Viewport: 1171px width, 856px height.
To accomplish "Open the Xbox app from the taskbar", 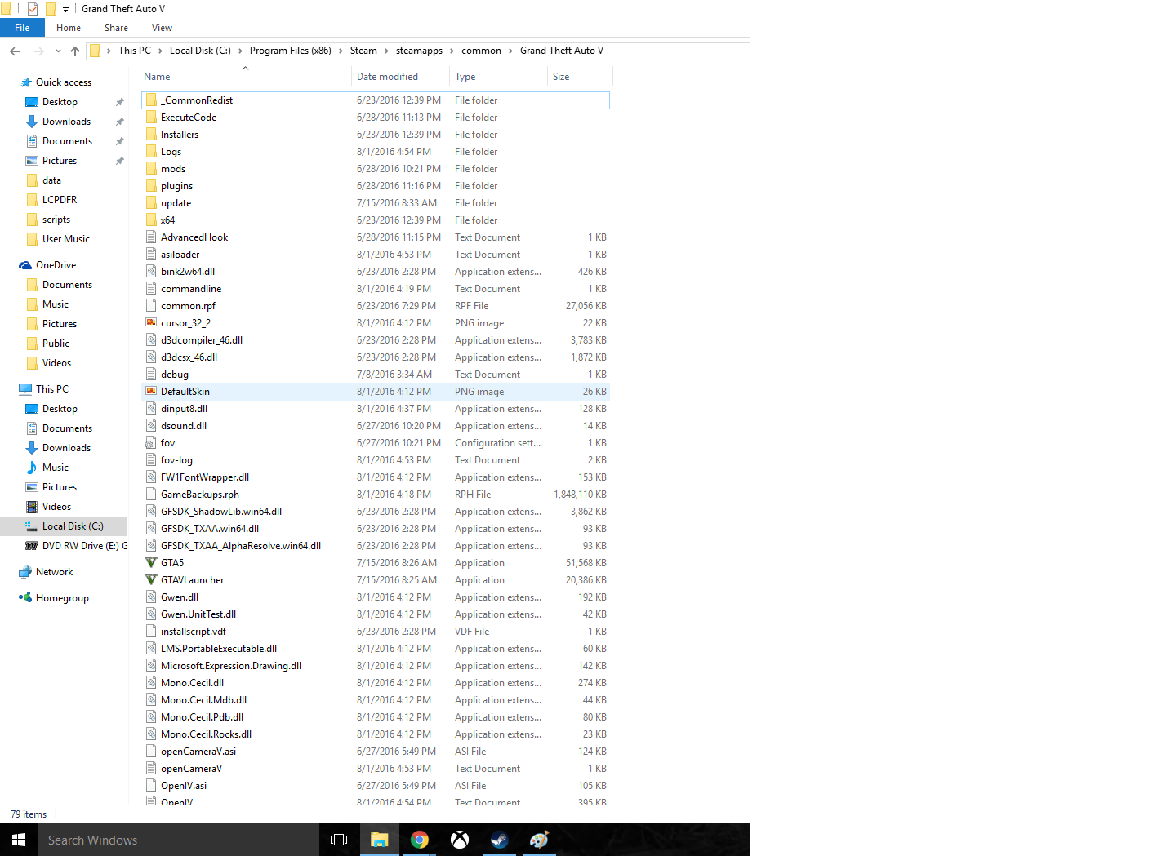I will 460,840.
